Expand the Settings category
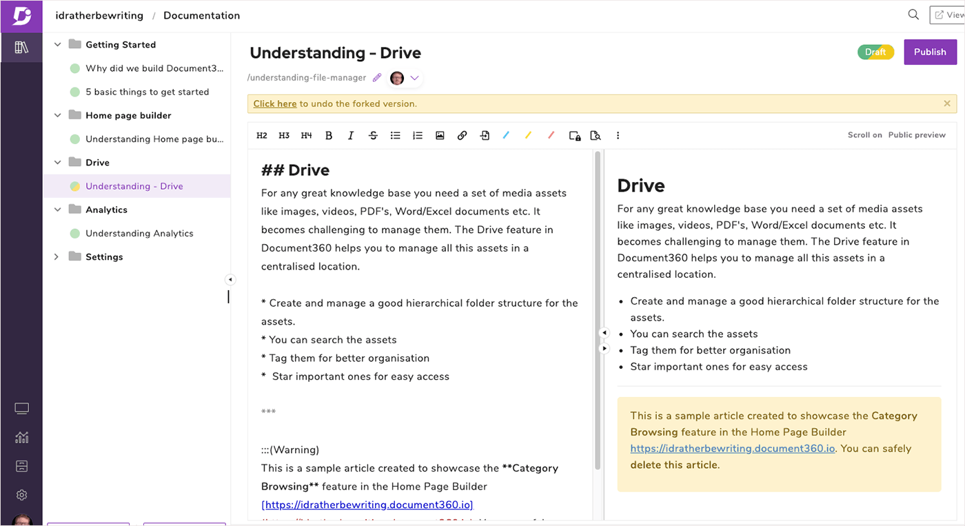Viewport: 965px width, 526px height. (56, 256)
